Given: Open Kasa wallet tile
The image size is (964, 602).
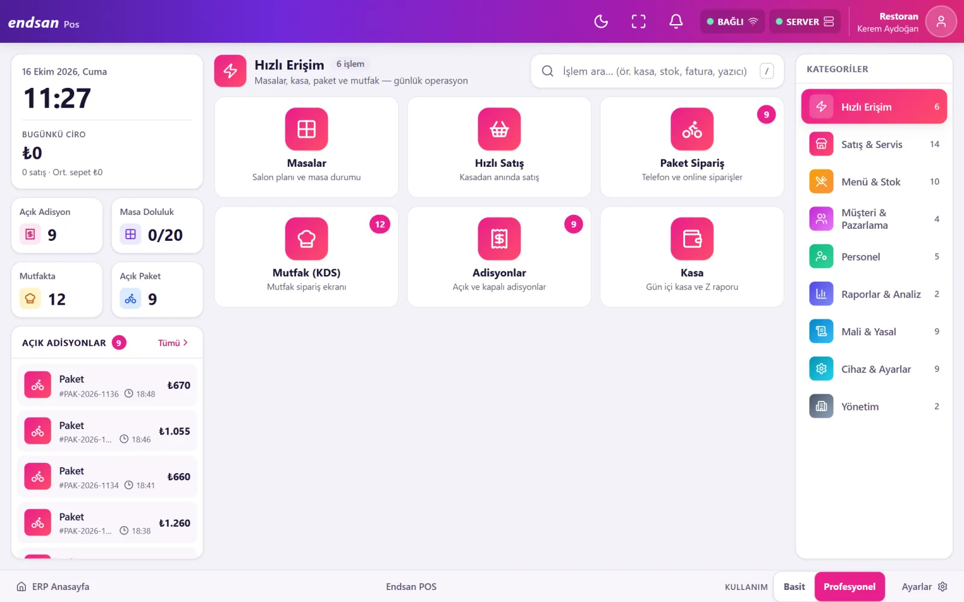Looking at the screenshot, I should [692, 256].
